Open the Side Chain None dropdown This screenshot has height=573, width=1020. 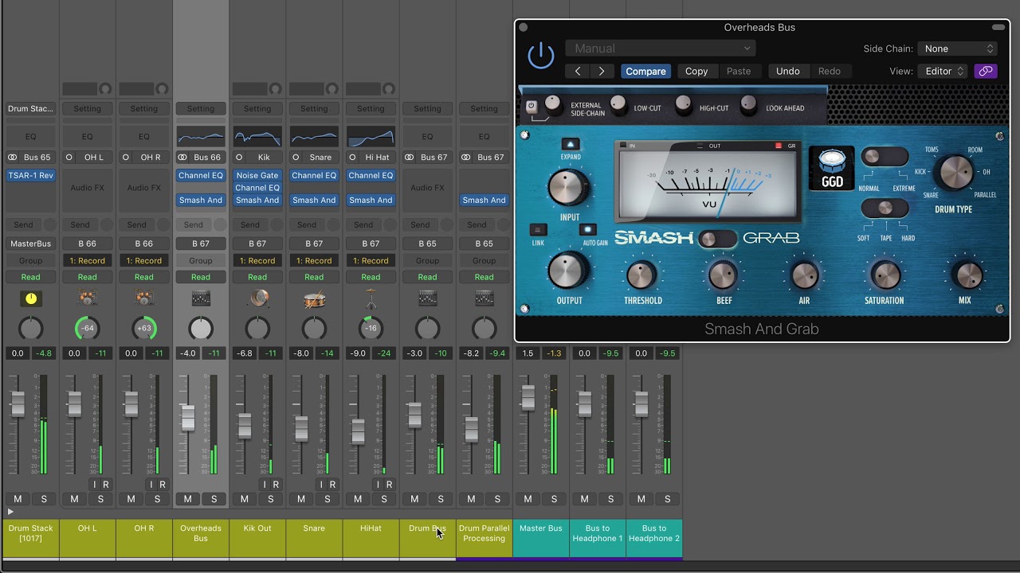[x=958, y=49]
